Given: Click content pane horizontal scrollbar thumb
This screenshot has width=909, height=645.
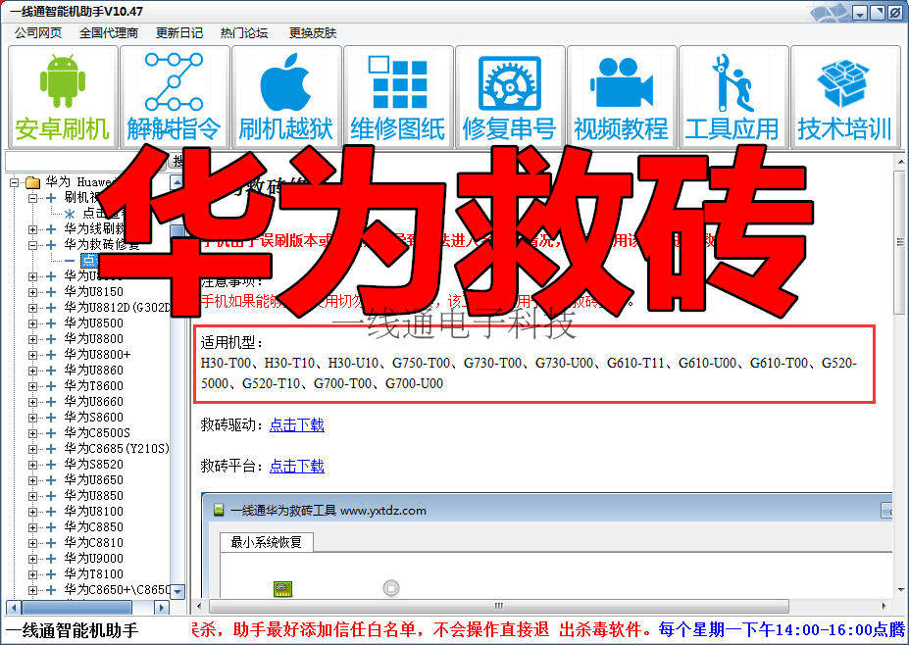Looking at the screenshot, I should point(498,606).
